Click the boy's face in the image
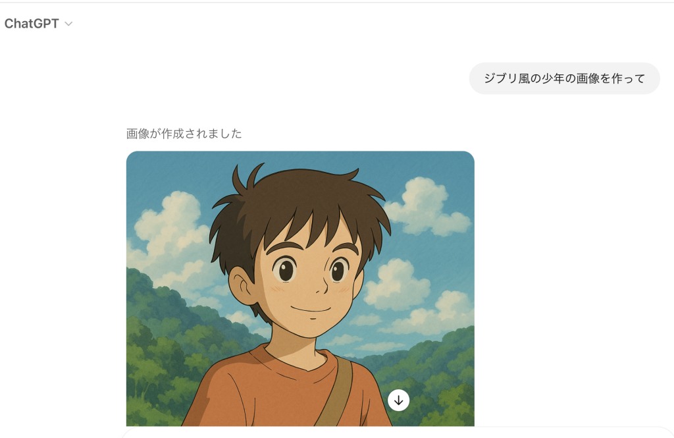 (x=307, y=280)
